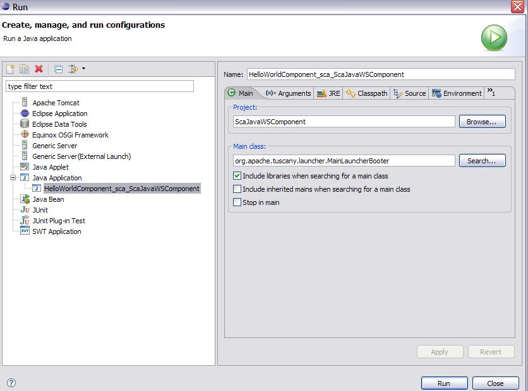Click the Equinox OSGi Framework icon

point(25,134)
